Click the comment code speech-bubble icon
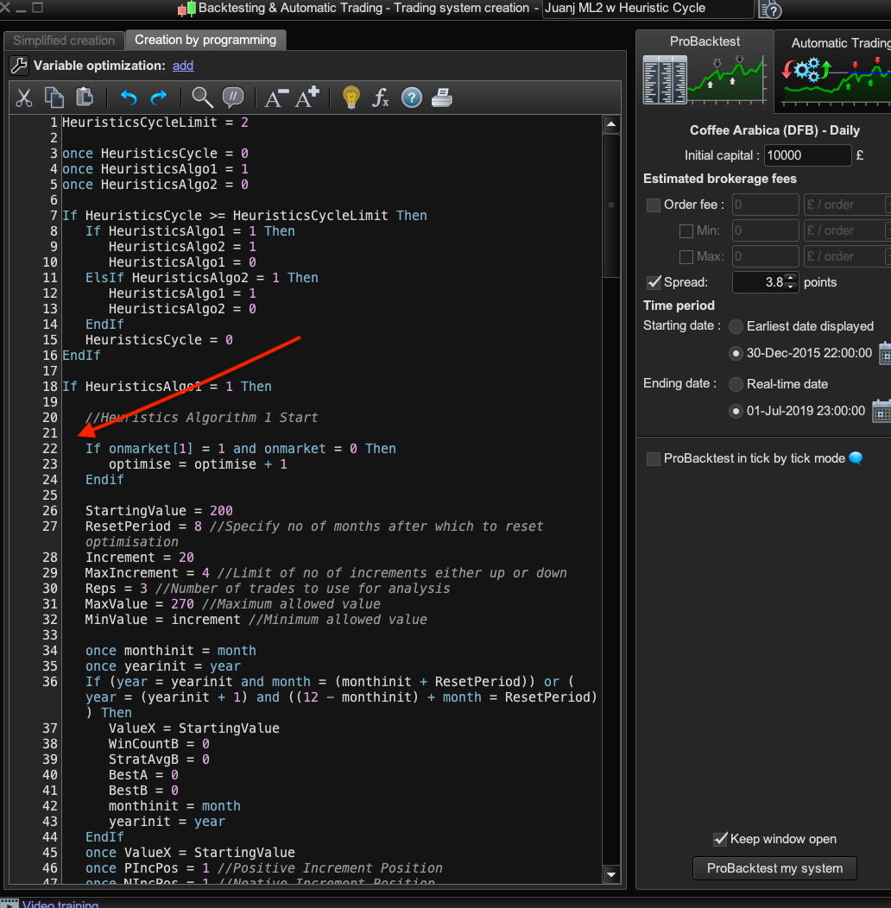This screenshot has width=891, height=908. tap(232, 98)
